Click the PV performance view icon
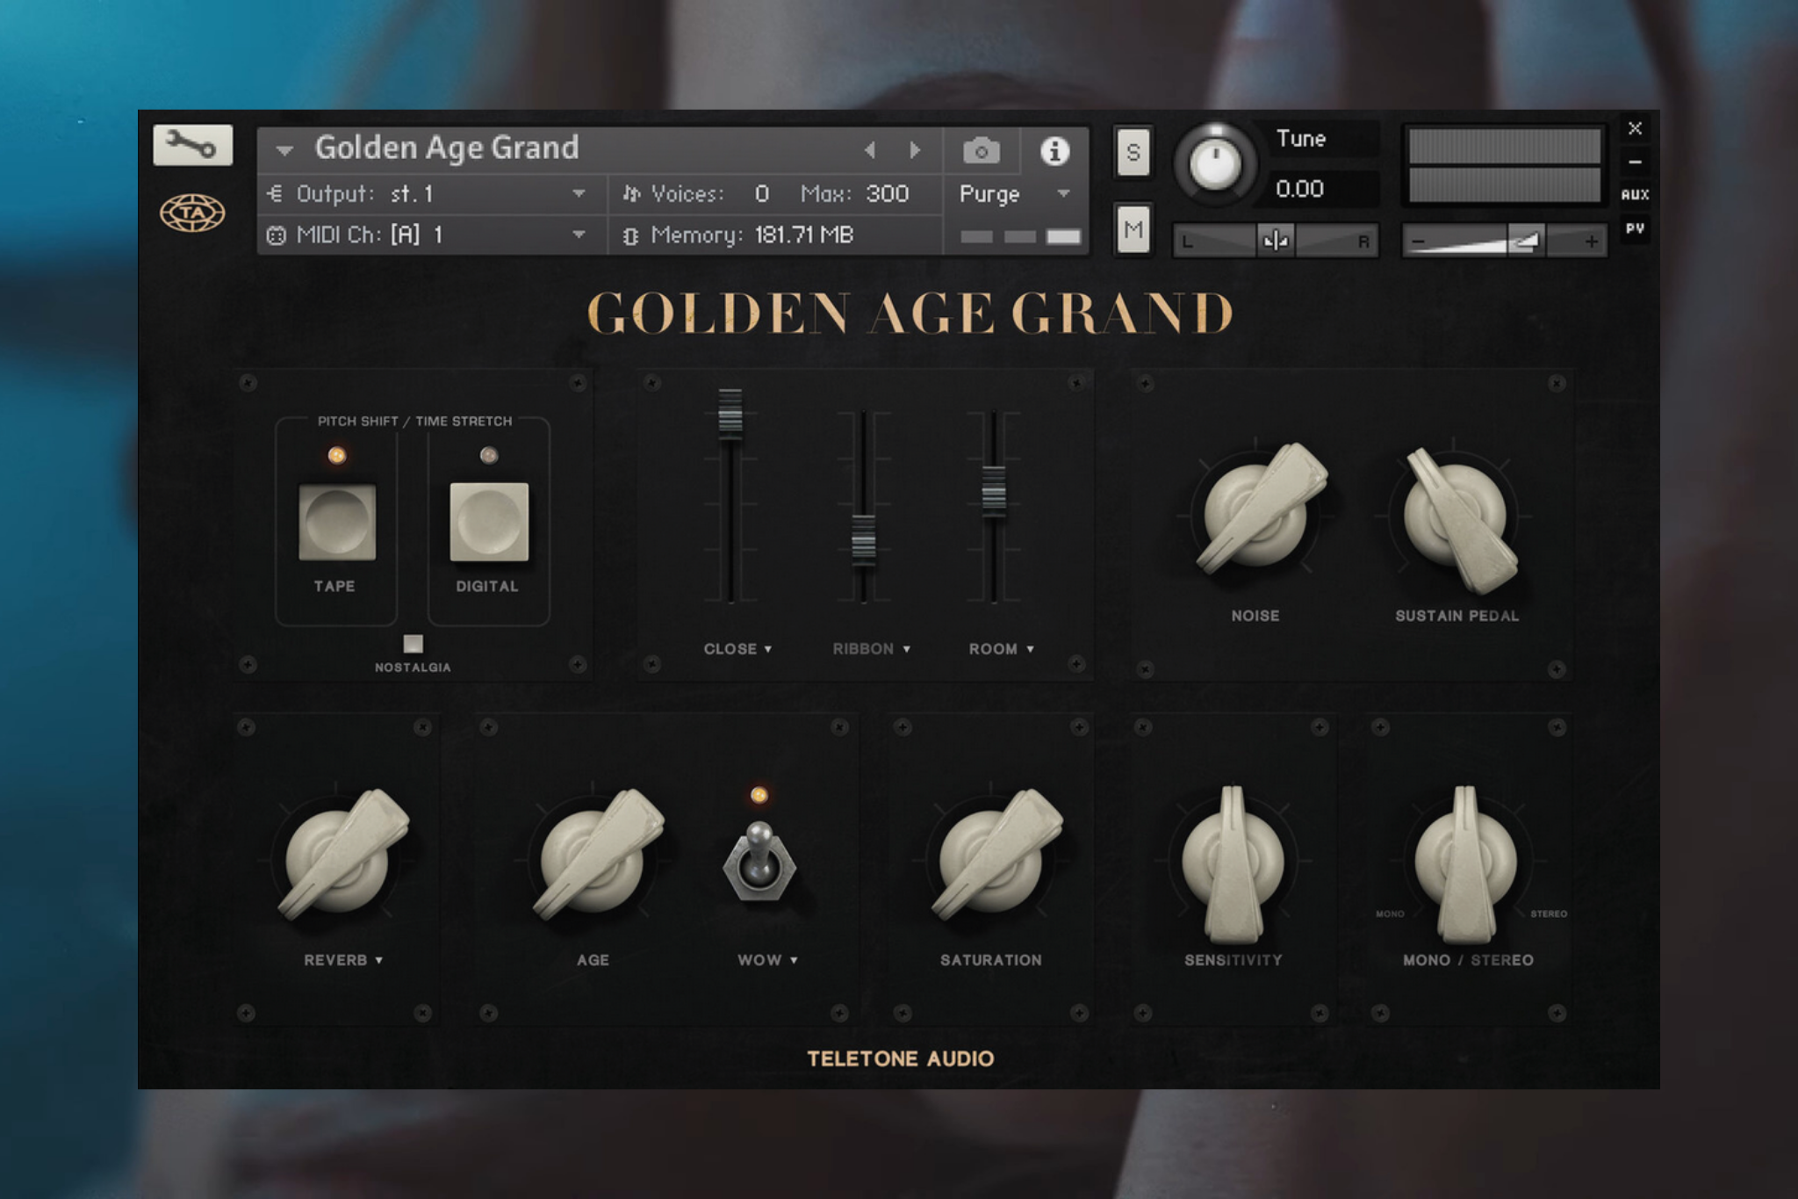 click(1635, 229)
